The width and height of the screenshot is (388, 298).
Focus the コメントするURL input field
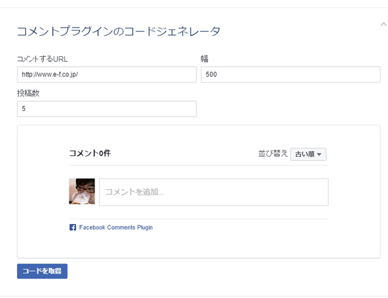[x=106, y=74]
